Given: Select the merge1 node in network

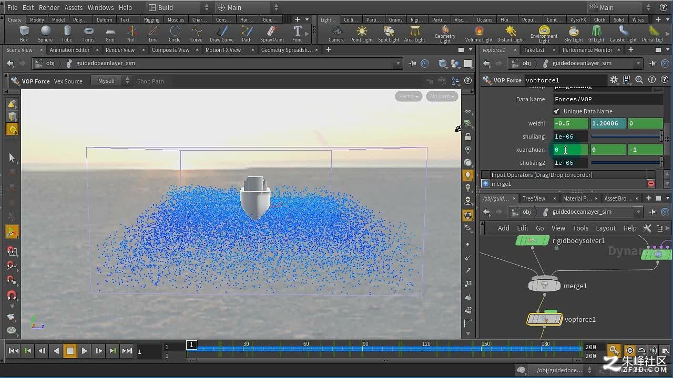Looking at the screenshot, I should point(545,285).
